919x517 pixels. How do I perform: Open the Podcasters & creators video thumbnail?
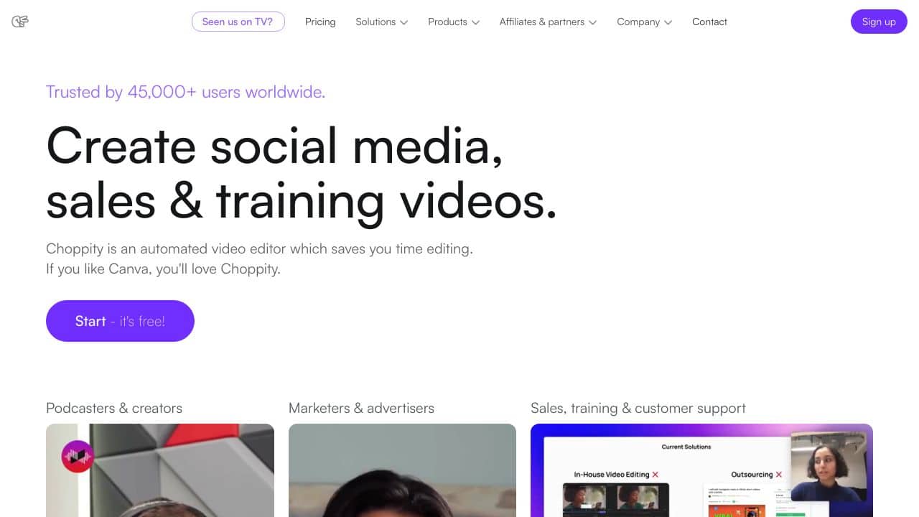tap(160, 470)
